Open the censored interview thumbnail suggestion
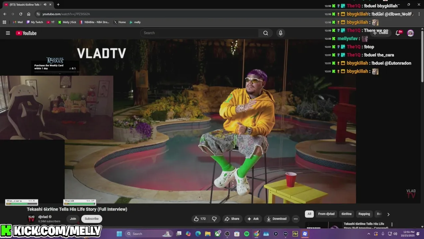Image resolution: width=424 pixels, height=239 pixels. coord(324,225)
